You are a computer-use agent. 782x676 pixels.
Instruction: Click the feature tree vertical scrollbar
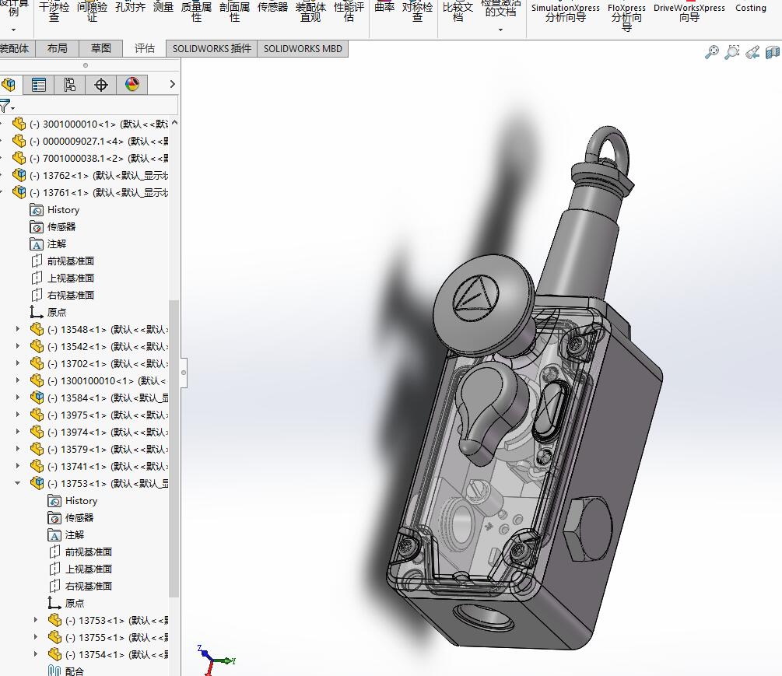click(x=174, y=449)
